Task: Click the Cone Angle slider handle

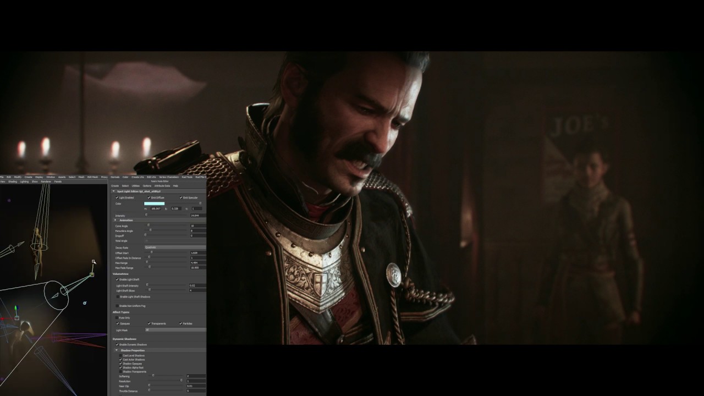Action: pyautogui.click(x=148, y=226)
